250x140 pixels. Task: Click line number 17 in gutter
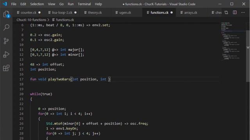[x=21, y=79]
